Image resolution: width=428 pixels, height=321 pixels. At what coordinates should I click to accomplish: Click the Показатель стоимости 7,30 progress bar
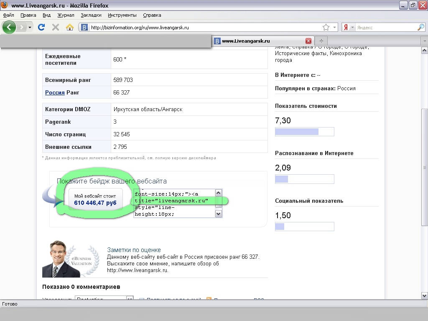click(x=304, y=132)
